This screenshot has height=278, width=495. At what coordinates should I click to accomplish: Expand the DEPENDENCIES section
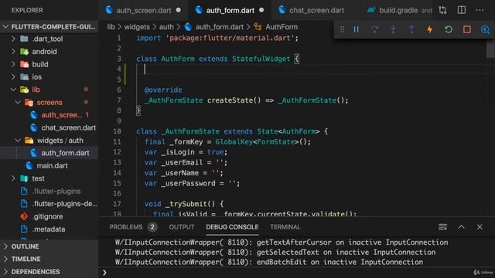[49, 271]
